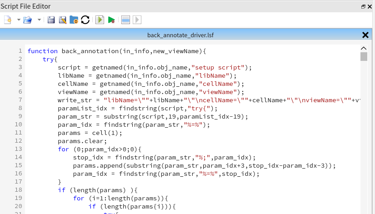This screenshot has width=375, height=214.
Task: Undock the Script File Editor panel
Action: click(x=363, y=7)
